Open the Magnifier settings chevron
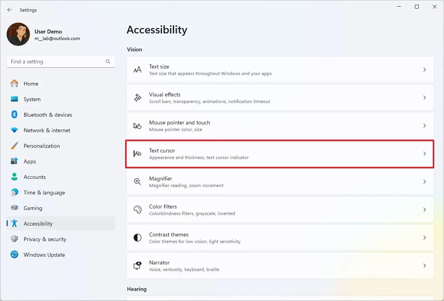Image resolution: width=444 pixels, height=301 pixels. 424,182
